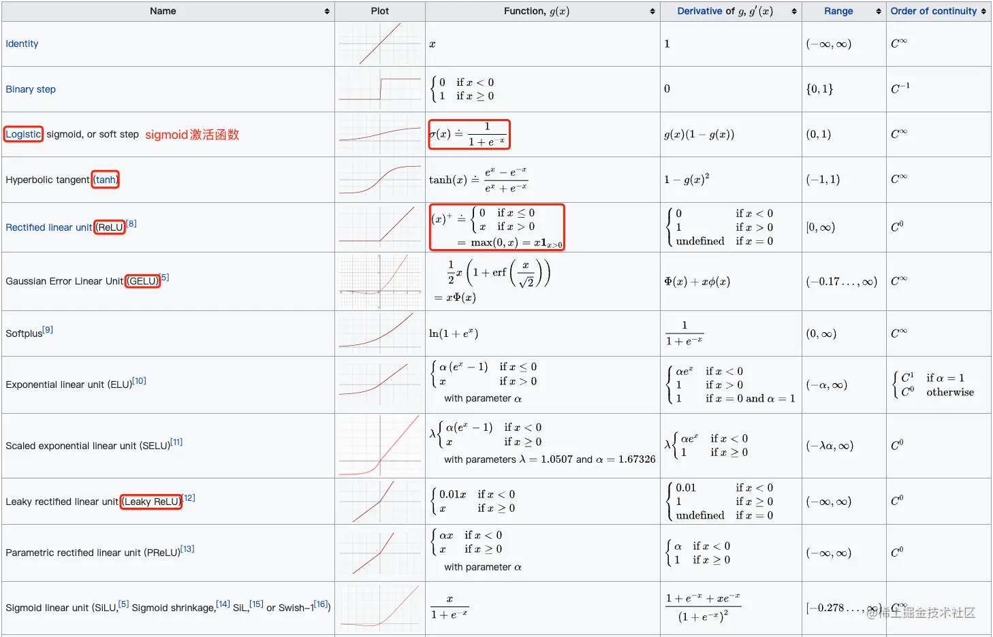Viewport: 993px width, 637px height.
Task: Open citation [14] after Sigmoid shrinkage
Action: 223,604
